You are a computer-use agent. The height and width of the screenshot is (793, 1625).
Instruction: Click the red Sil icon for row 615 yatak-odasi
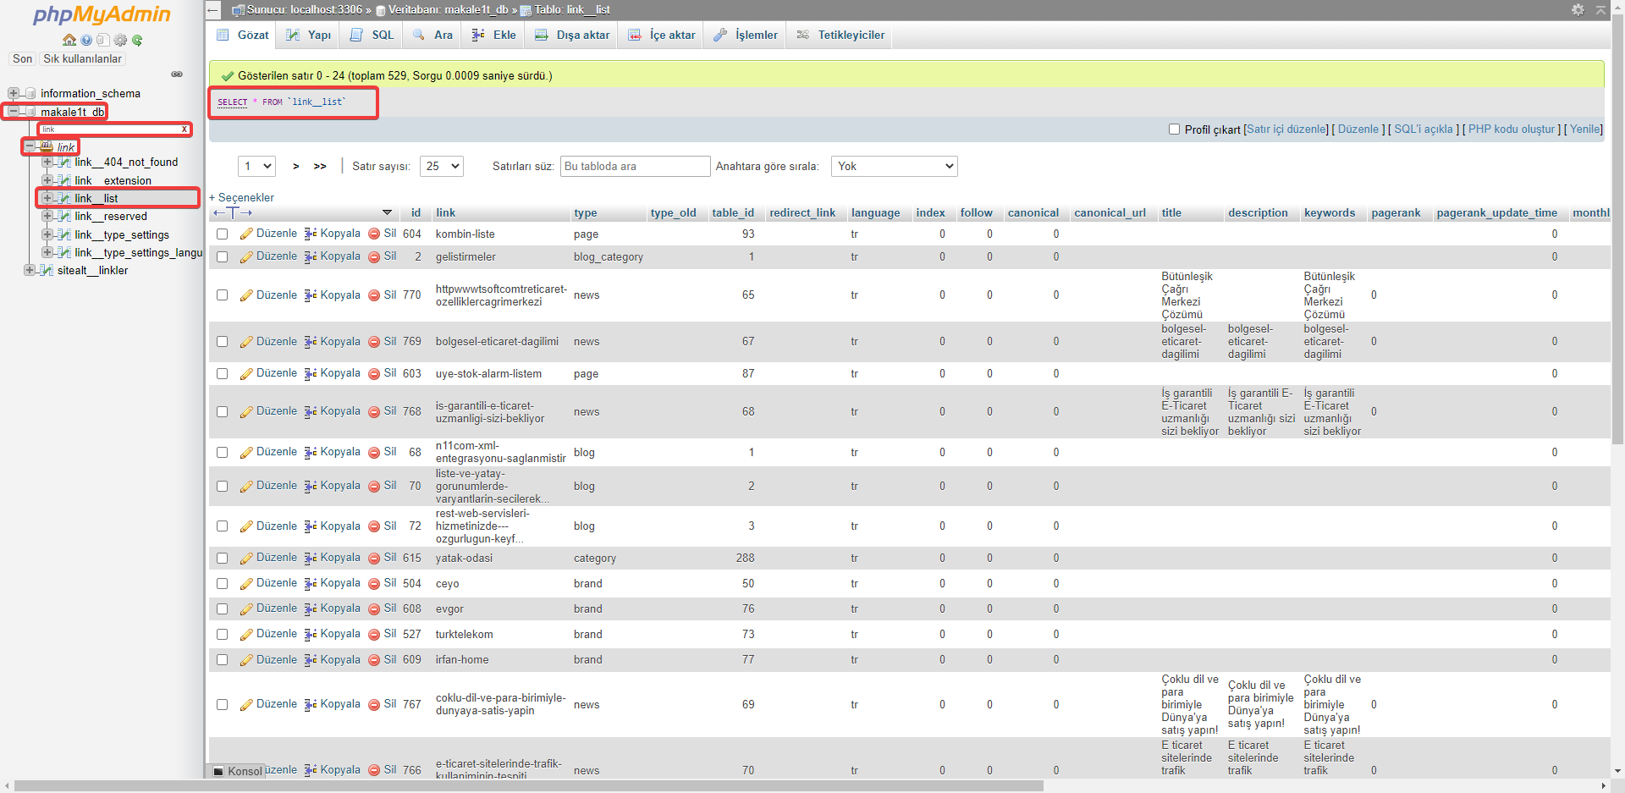coord(374,558)
